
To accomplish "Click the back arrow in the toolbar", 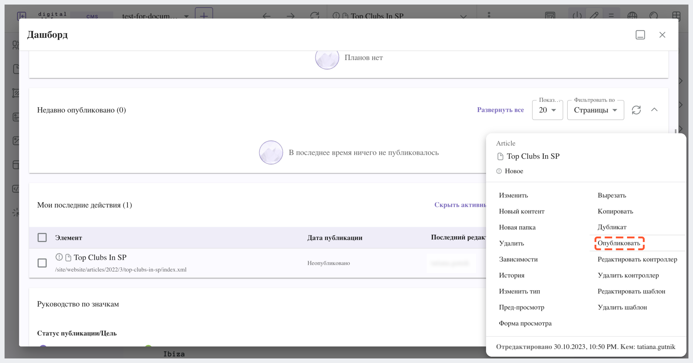I will (267, 16).
